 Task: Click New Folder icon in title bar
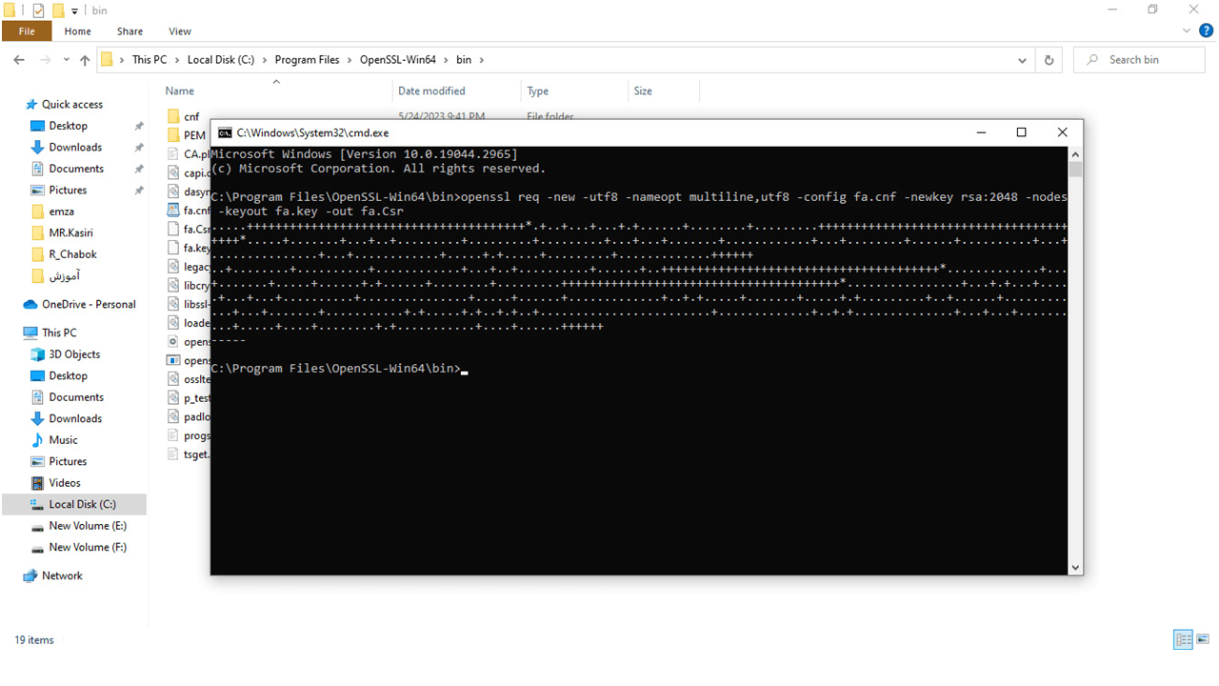[57, 10]
